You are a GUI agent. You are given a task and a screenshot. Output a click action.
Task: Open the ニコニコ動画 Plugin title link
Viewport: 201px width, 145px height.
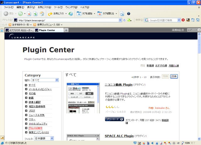pos(119,85)
